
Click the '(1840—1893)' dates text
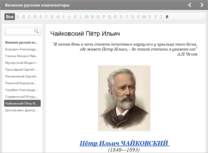(x=124, y=150)
